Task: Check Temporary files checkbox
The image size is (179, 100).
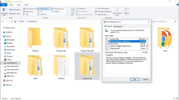Action: pos(107,48)
